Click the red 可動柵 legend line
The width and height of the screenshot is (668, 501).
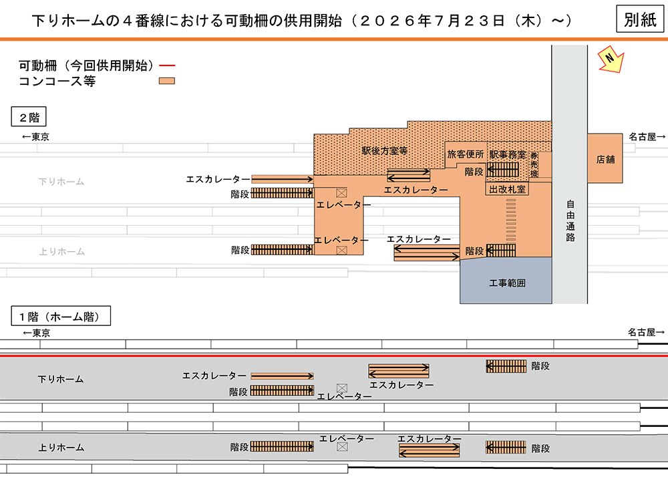168,65
